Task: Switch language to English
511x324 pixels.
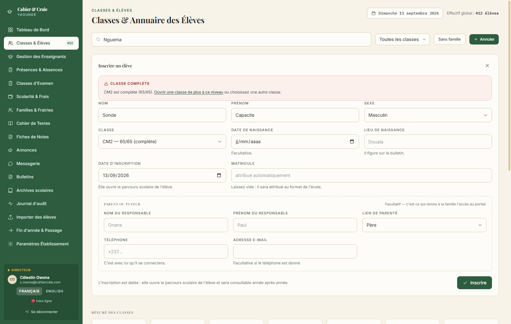Action: [x=55, y=291]
